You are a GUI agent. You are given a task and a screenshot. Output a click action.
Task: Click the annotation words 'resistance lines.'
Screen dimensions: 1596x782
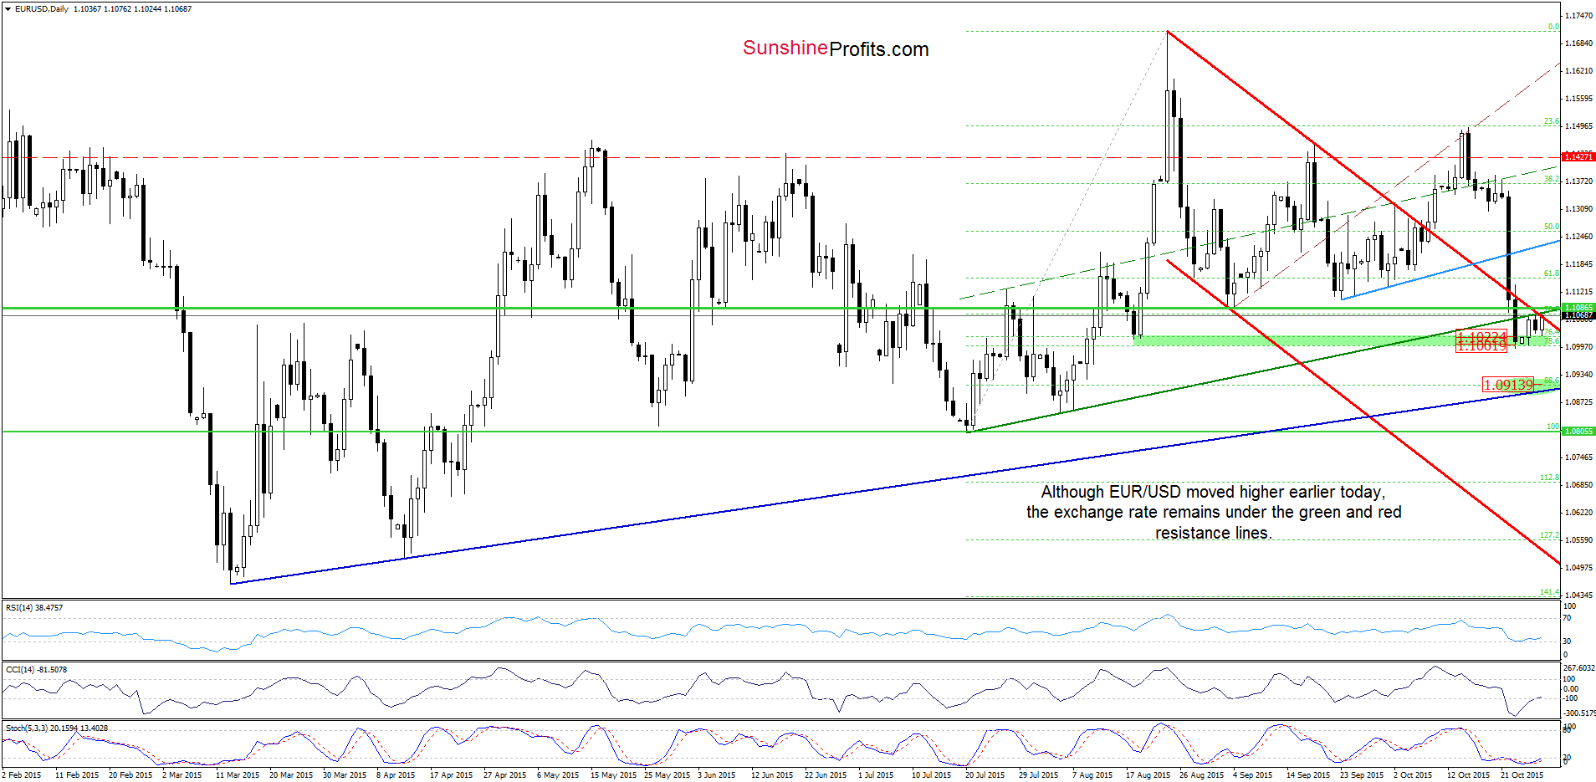tap(1214, 534)
